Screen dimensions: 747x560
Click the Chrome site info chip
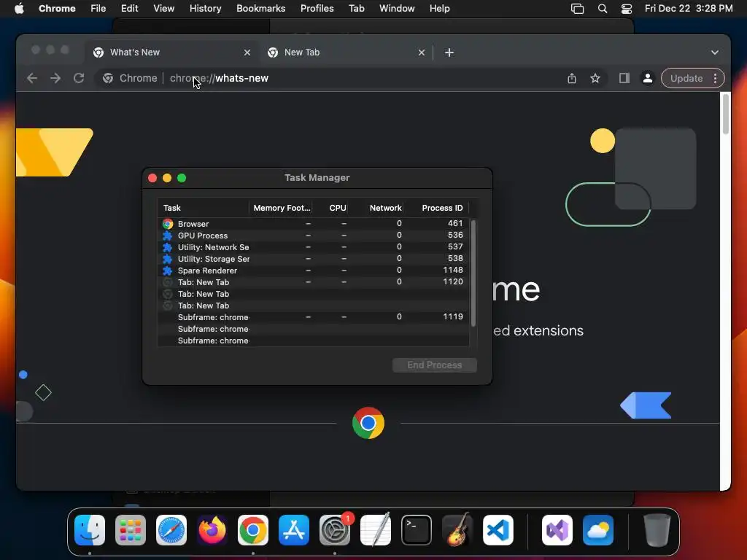130,78
